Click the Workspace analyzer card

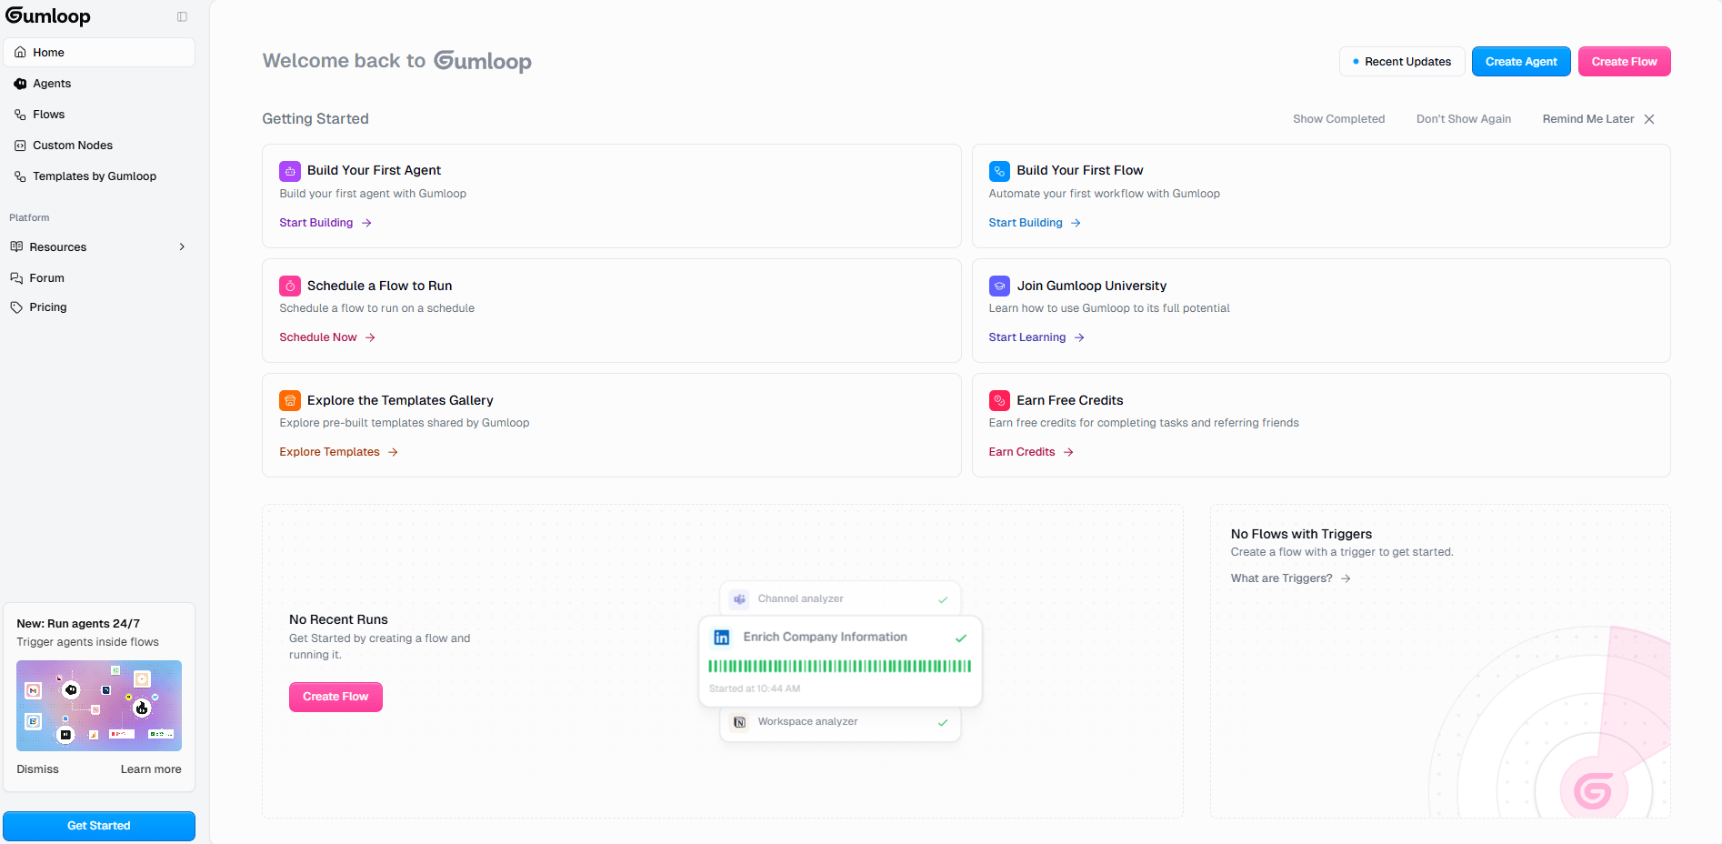(840, 723)
